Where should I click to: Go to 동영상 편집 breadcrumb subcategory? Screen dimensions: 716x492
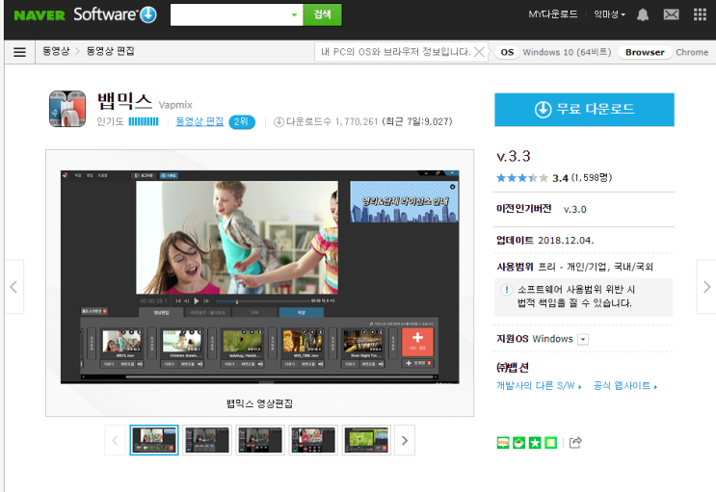(x=110, y=51)
